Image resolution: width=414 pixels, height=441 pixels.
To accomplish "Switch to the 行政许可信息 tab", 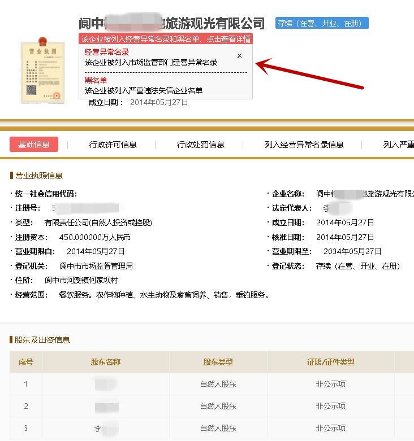I will click(x=113, y=145).
